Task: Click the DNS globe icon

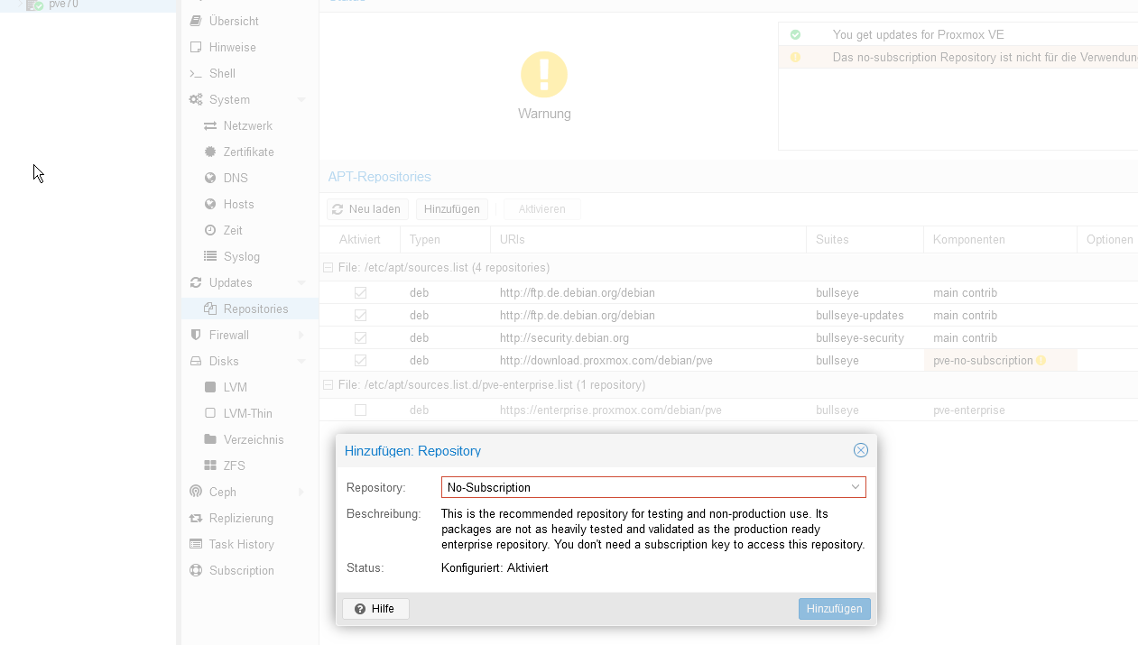Action: point(210,178)
